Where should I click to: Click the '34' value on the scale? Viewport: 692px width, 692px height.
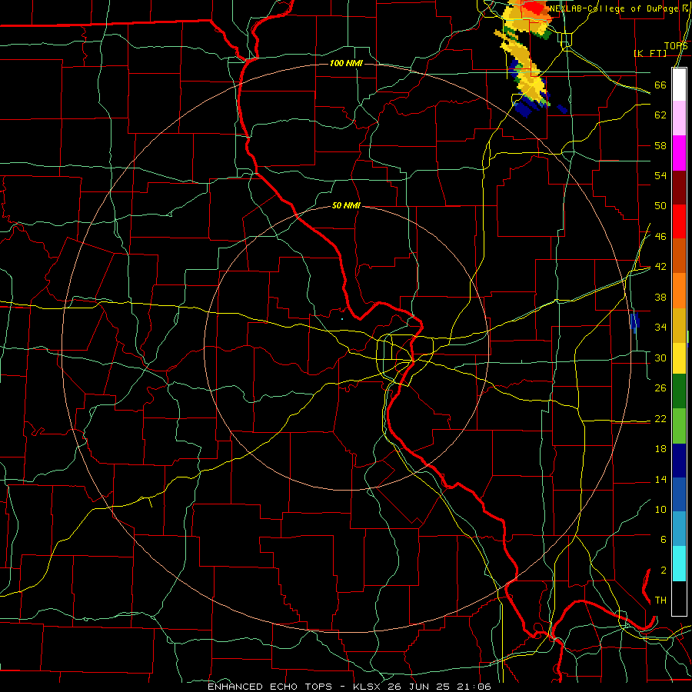click(x=660, y=327)
